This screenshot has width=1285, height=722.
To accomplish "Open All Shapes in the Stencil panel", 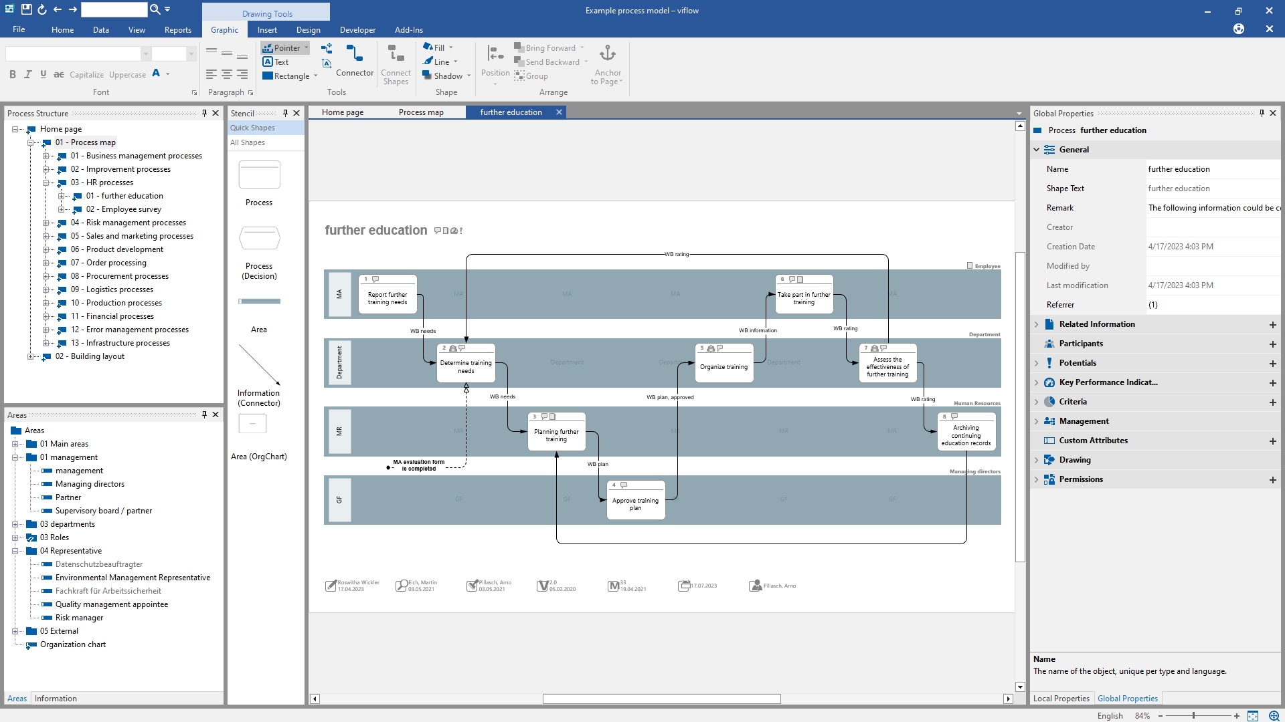I will (248, 142).
